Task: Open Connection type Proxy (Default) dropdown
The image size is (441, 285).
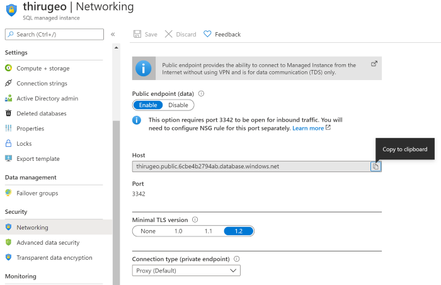Action: pos(186,270)
